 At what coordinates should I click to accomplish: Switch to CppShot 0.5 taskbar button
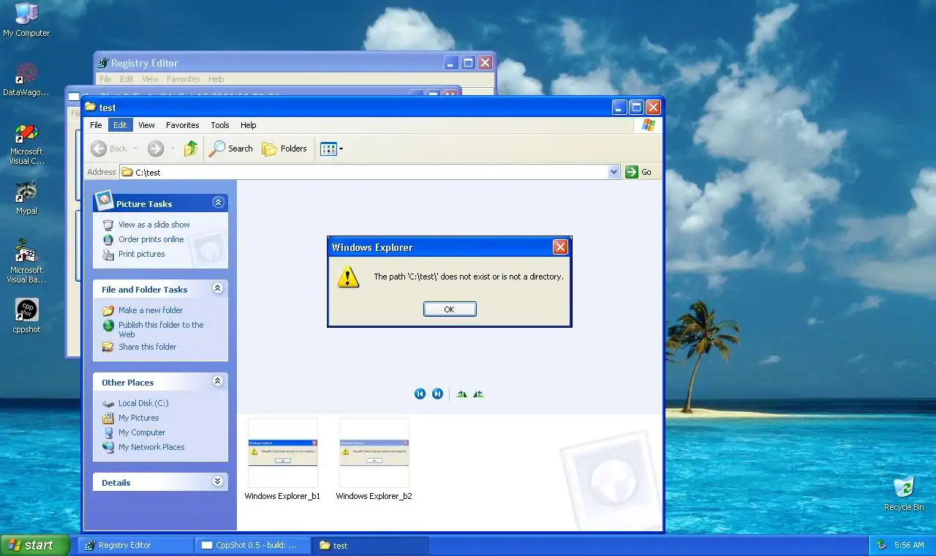pyautogui.click(x=253, y=545)
